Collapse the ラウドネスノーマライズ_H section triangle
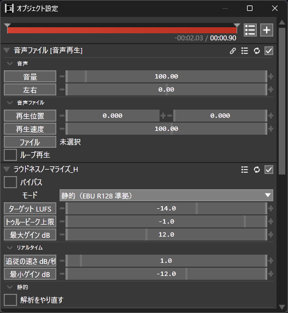 pos(7,169)
